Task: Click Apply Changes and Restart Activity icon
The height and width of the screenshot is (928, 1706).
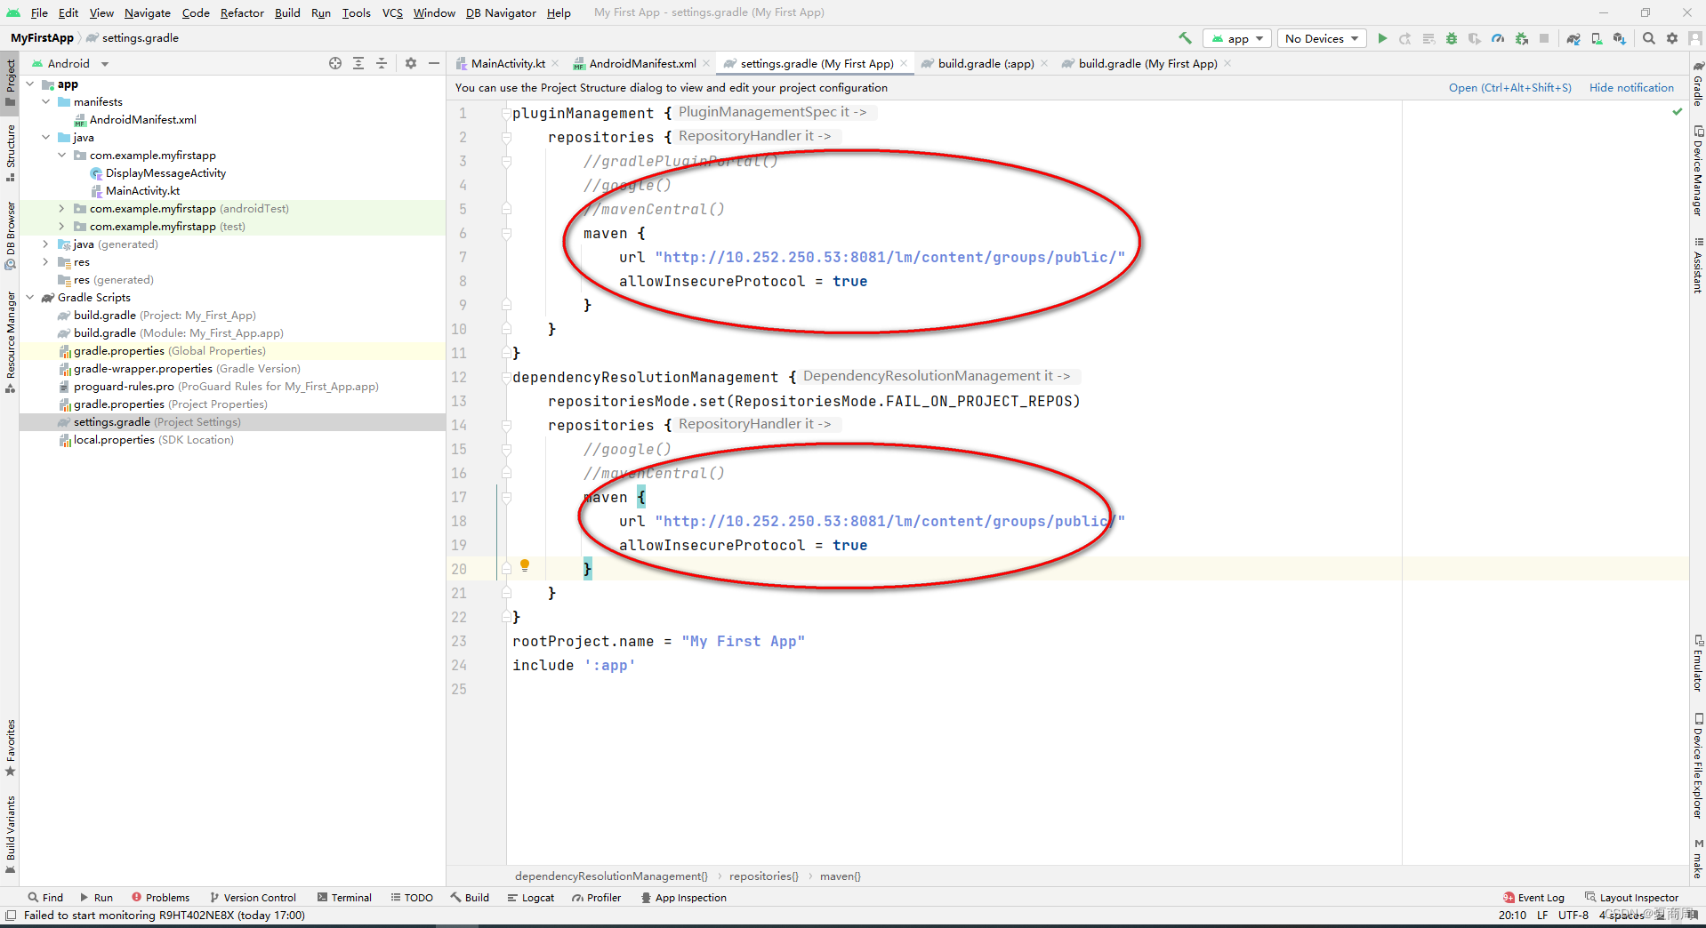Action: (1405, 38)
